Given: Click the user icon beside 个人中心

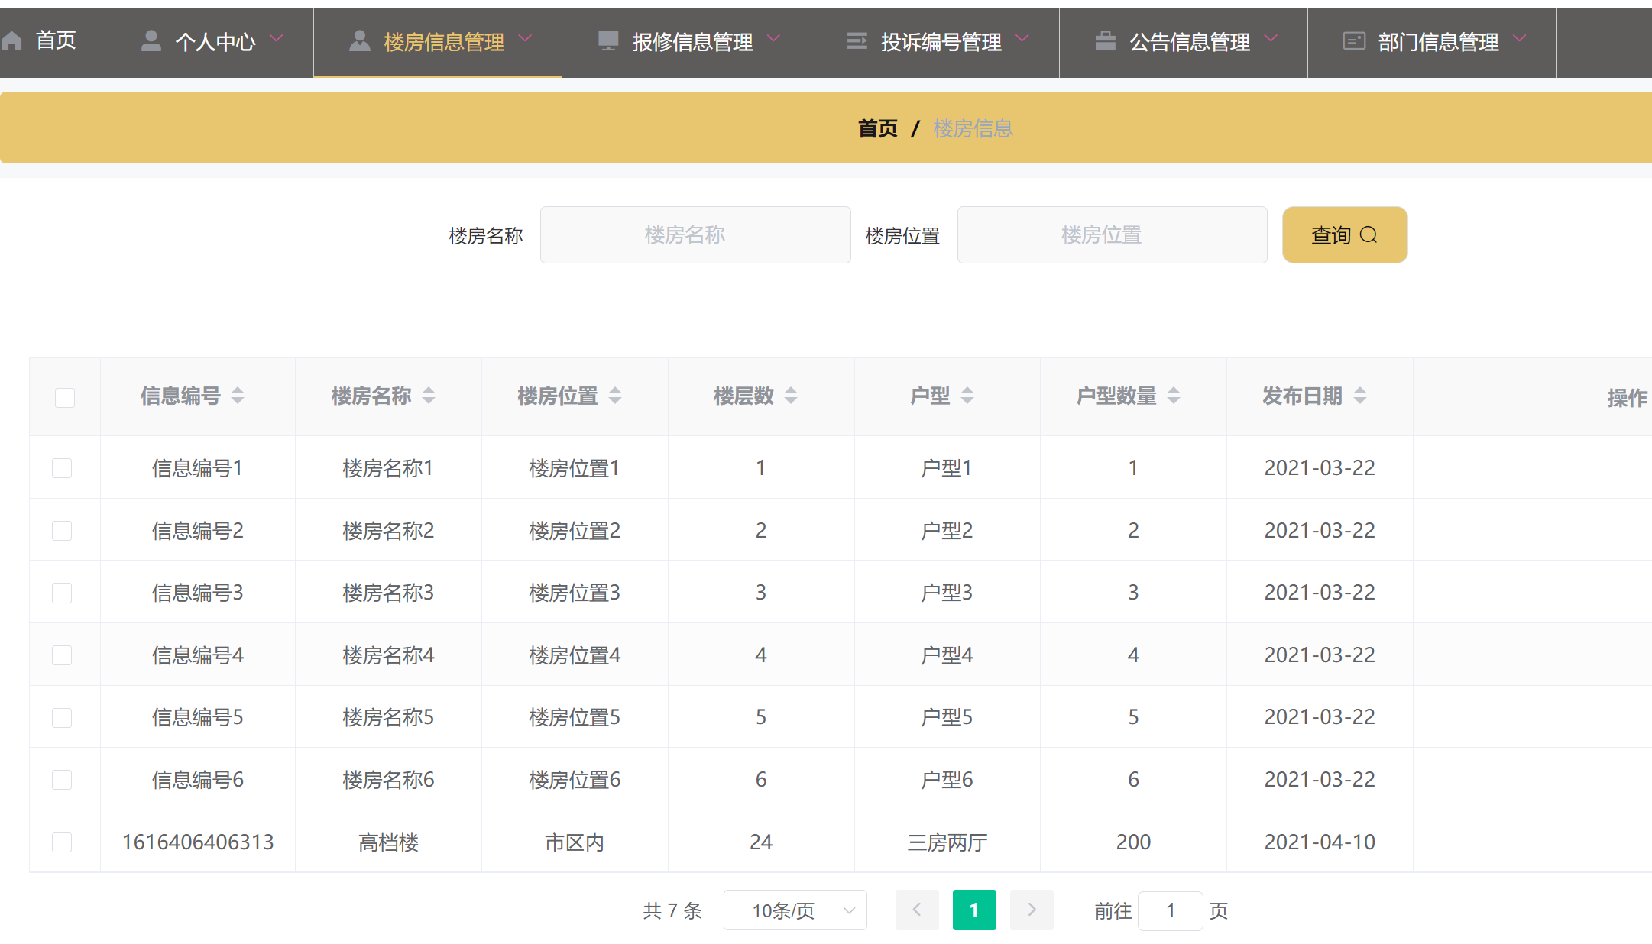Looking at the screenshot, I should (151, 41).
